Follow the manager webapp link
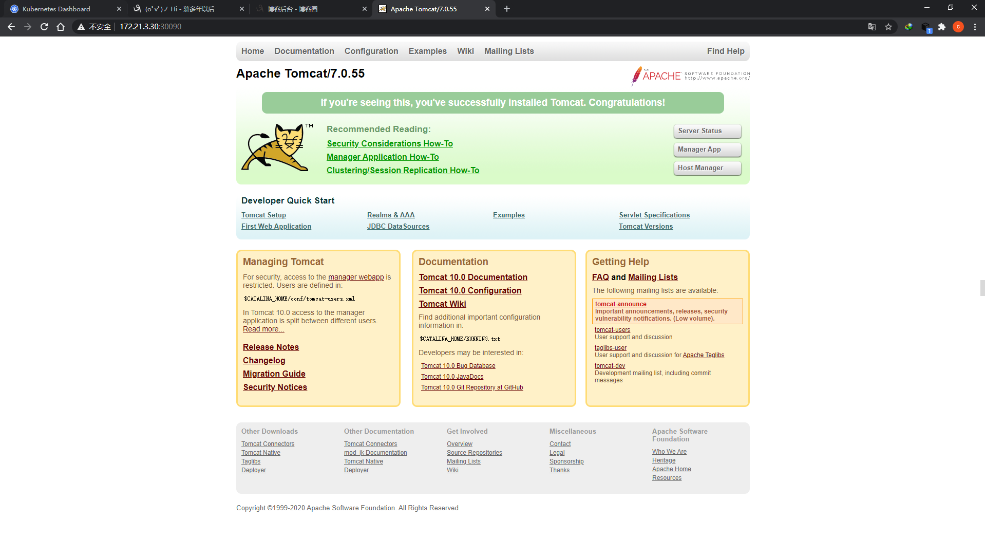The width and height of the screenshot is (985, 538). pyautogui.click(x=356, y=277)
